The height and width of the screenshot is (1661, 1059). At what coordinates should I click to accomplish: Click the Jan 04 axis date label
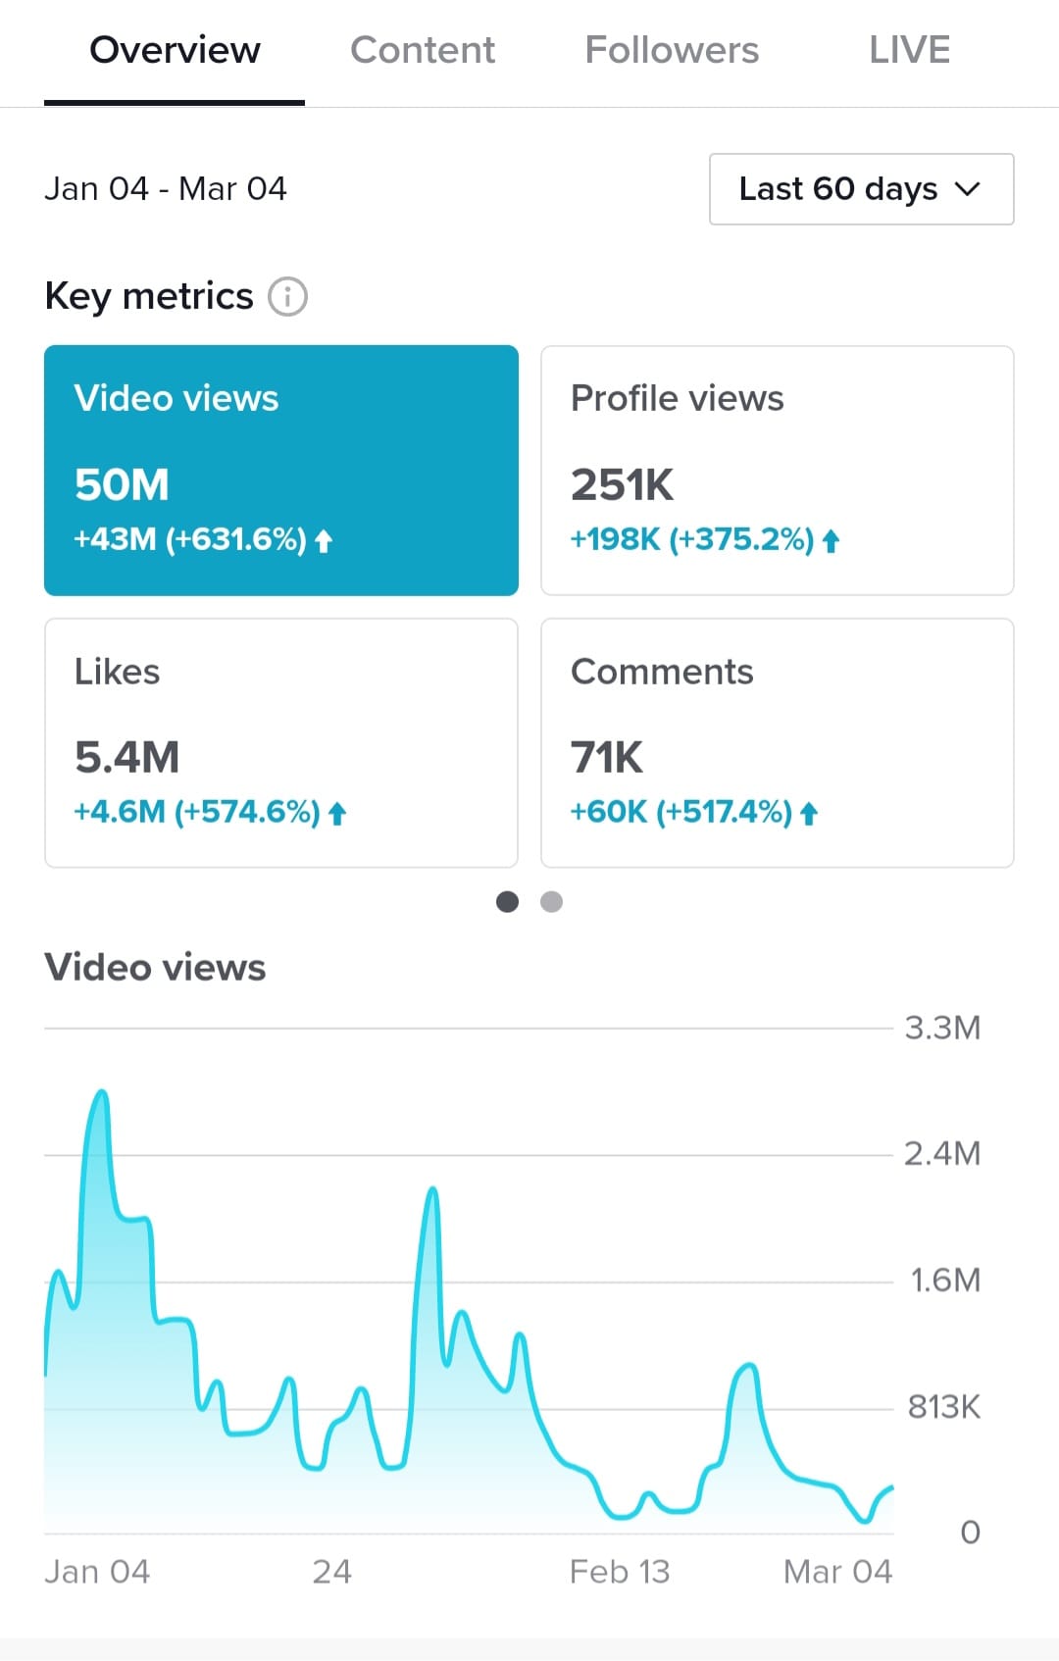click(x=97, y=1572)
